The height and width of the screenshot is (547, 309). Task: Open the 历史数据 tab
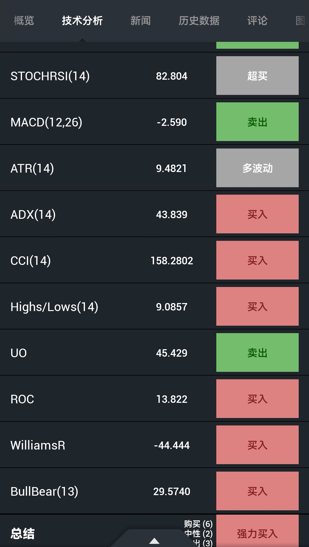pyautogui.click(x=199, y=21)
